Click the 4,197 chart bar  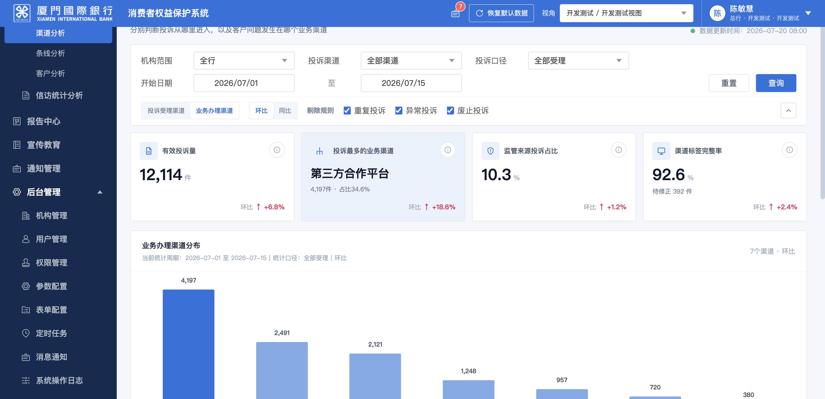(x=188, y=344)
